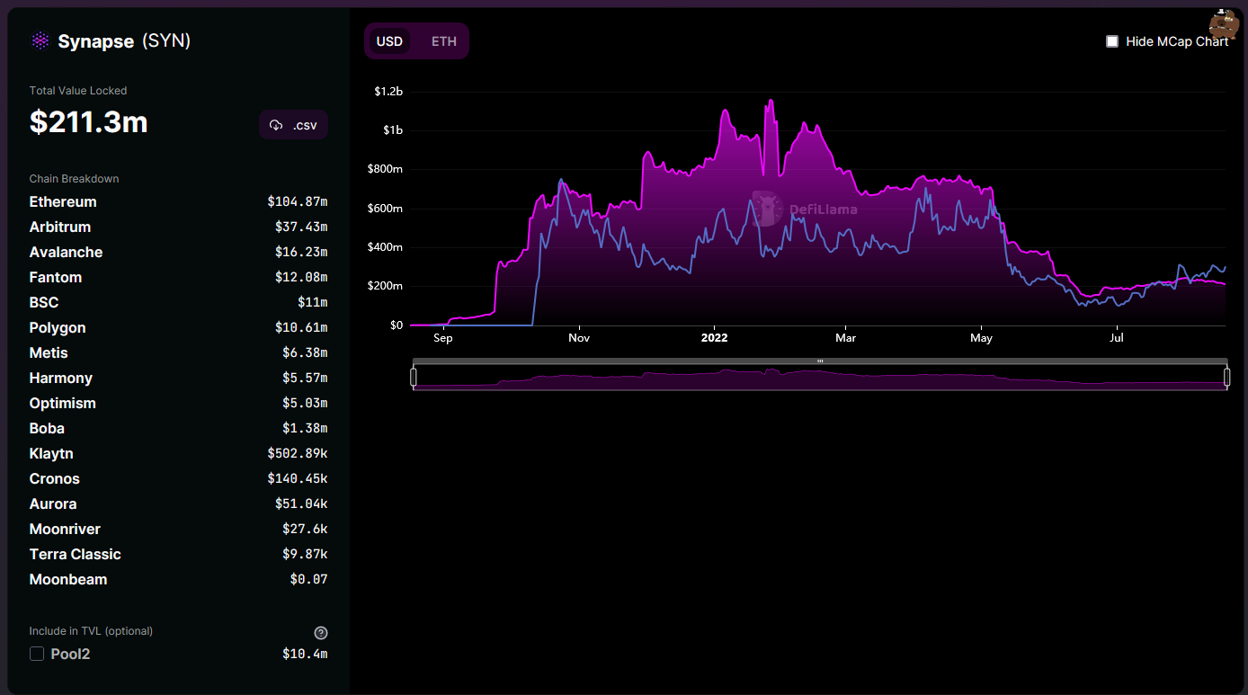The height and width of the screenshot is (695, 1248).
Task: Click the avatar icon in top corner
Action: (1224, 24)
